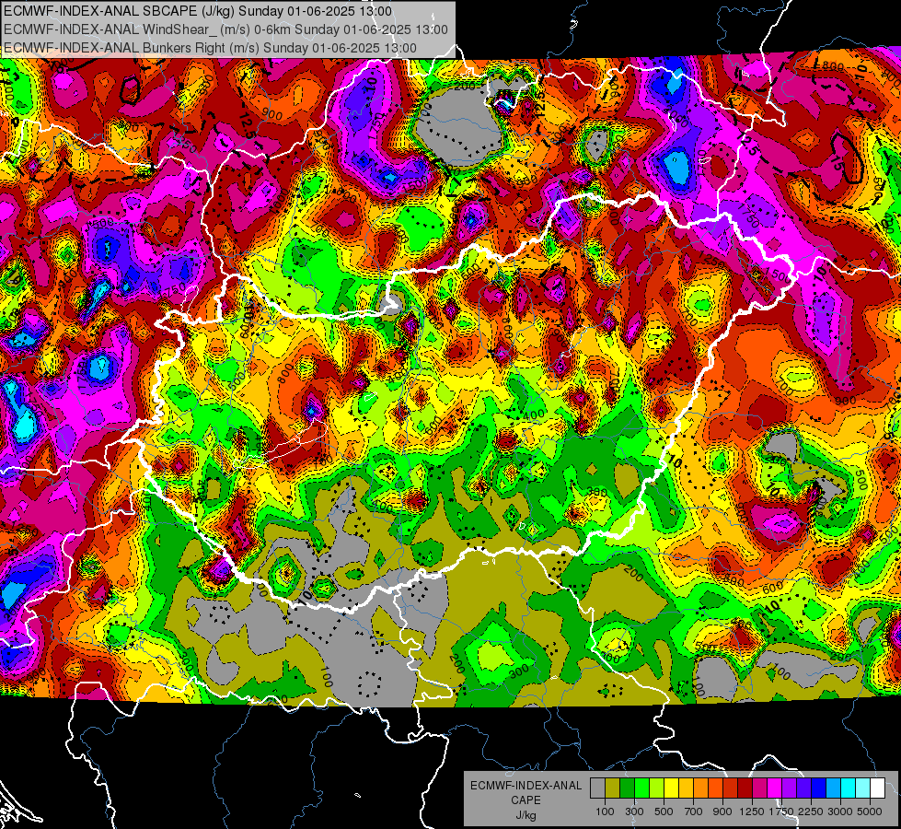Select the pure blue swatch before the 3000 tick
The height and width of the screenshot is (829, 901).
pyautogui.click(x=818, y=788)
